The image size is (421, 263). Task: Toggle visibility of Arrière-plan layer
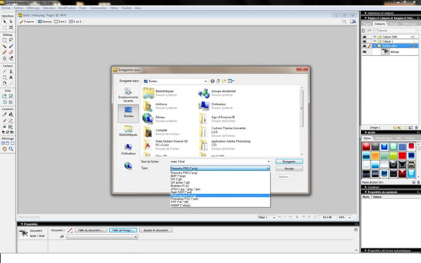click(x=365, y=46)
